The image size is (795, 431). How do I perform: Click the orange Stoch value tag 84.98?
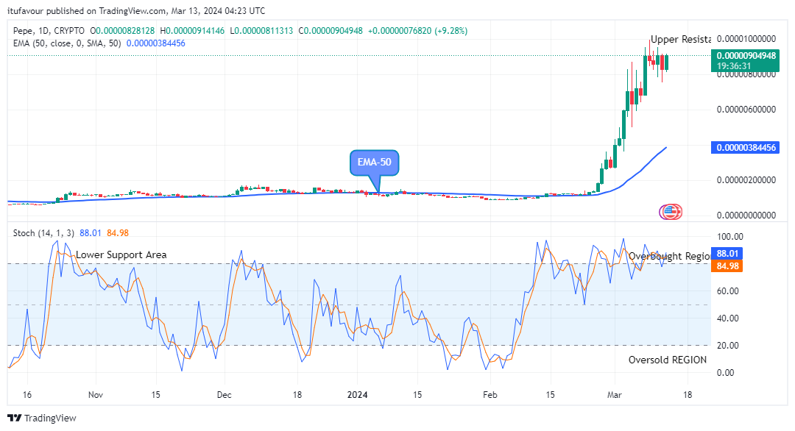coord(727,266)
